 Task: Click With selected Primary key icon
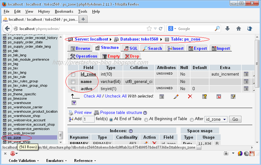(x=205, y=97)
